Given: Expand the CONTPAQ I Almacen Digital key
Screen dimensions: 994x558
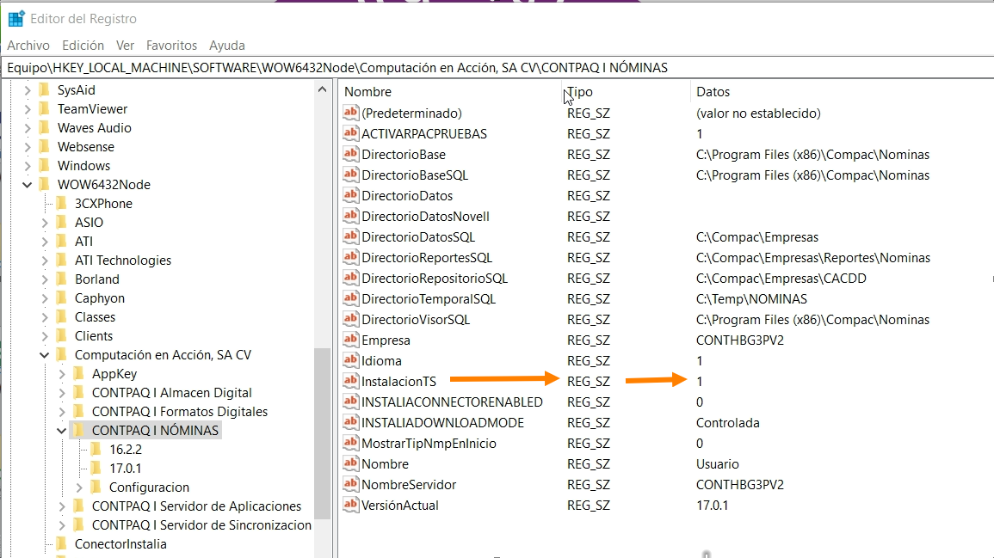Looking at the screenshot, I should point(61,393).
